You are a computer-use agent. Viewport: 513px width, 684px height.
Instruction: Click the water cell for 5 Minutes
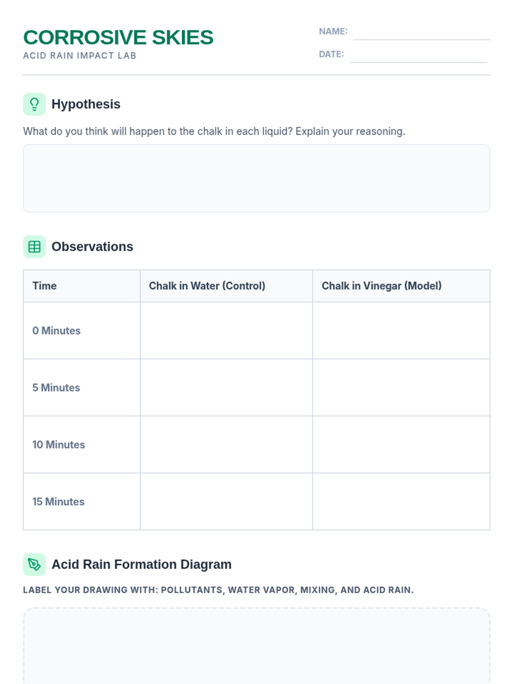(226, 387)
